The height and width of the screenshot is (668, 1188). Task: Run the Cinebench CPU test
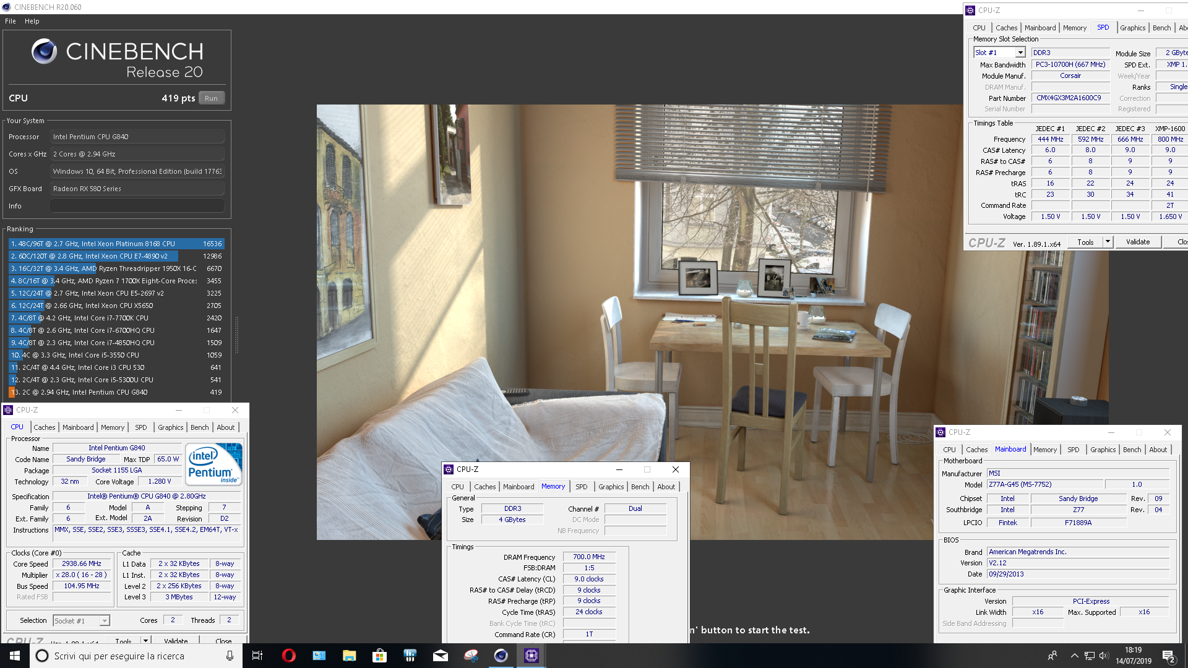click(212, 98)
